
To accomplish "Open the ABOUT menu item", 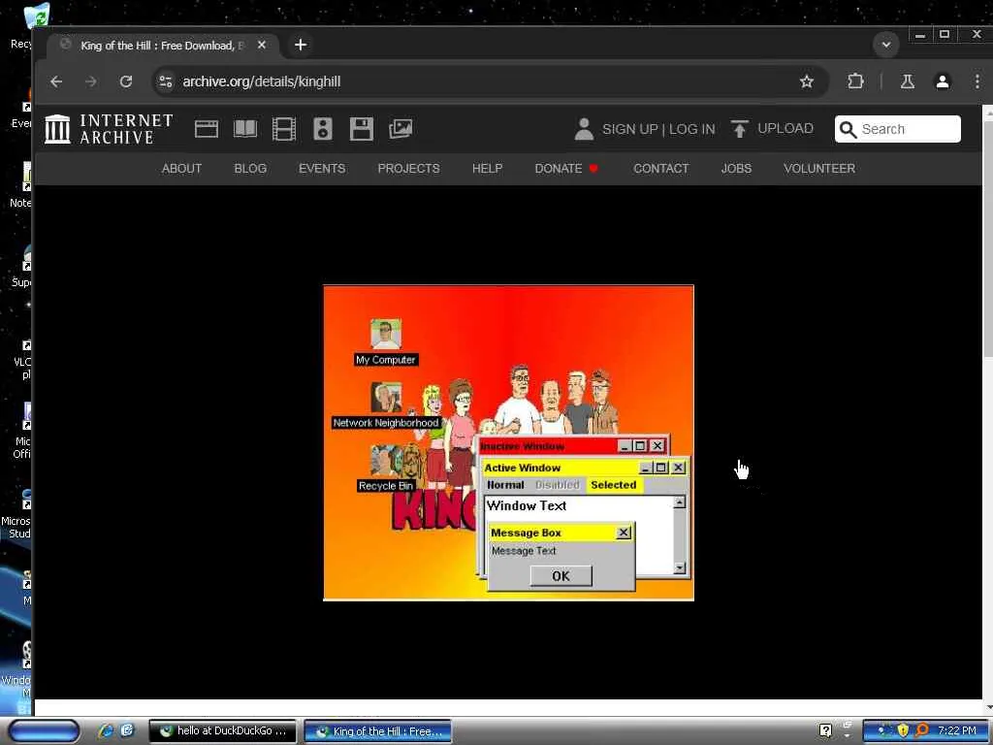I will [x=181, y=169].
